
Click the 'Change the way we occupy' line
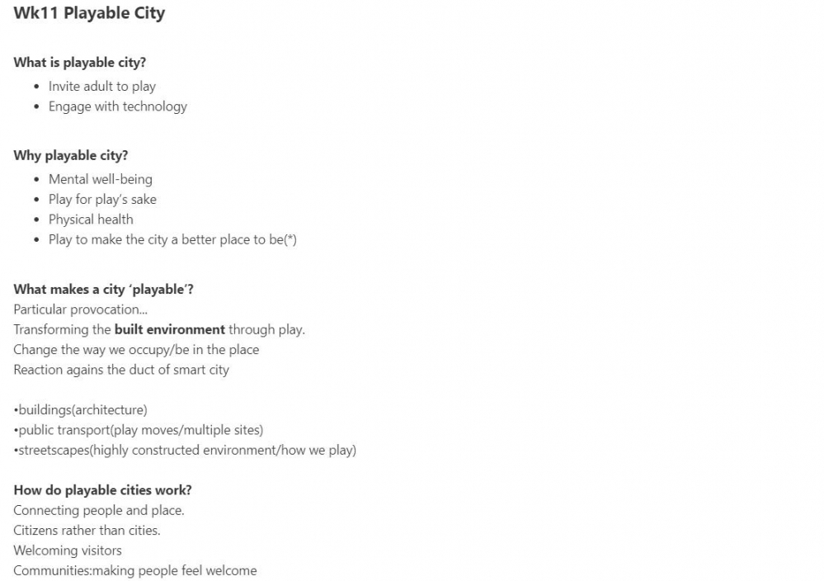[136, 349]
